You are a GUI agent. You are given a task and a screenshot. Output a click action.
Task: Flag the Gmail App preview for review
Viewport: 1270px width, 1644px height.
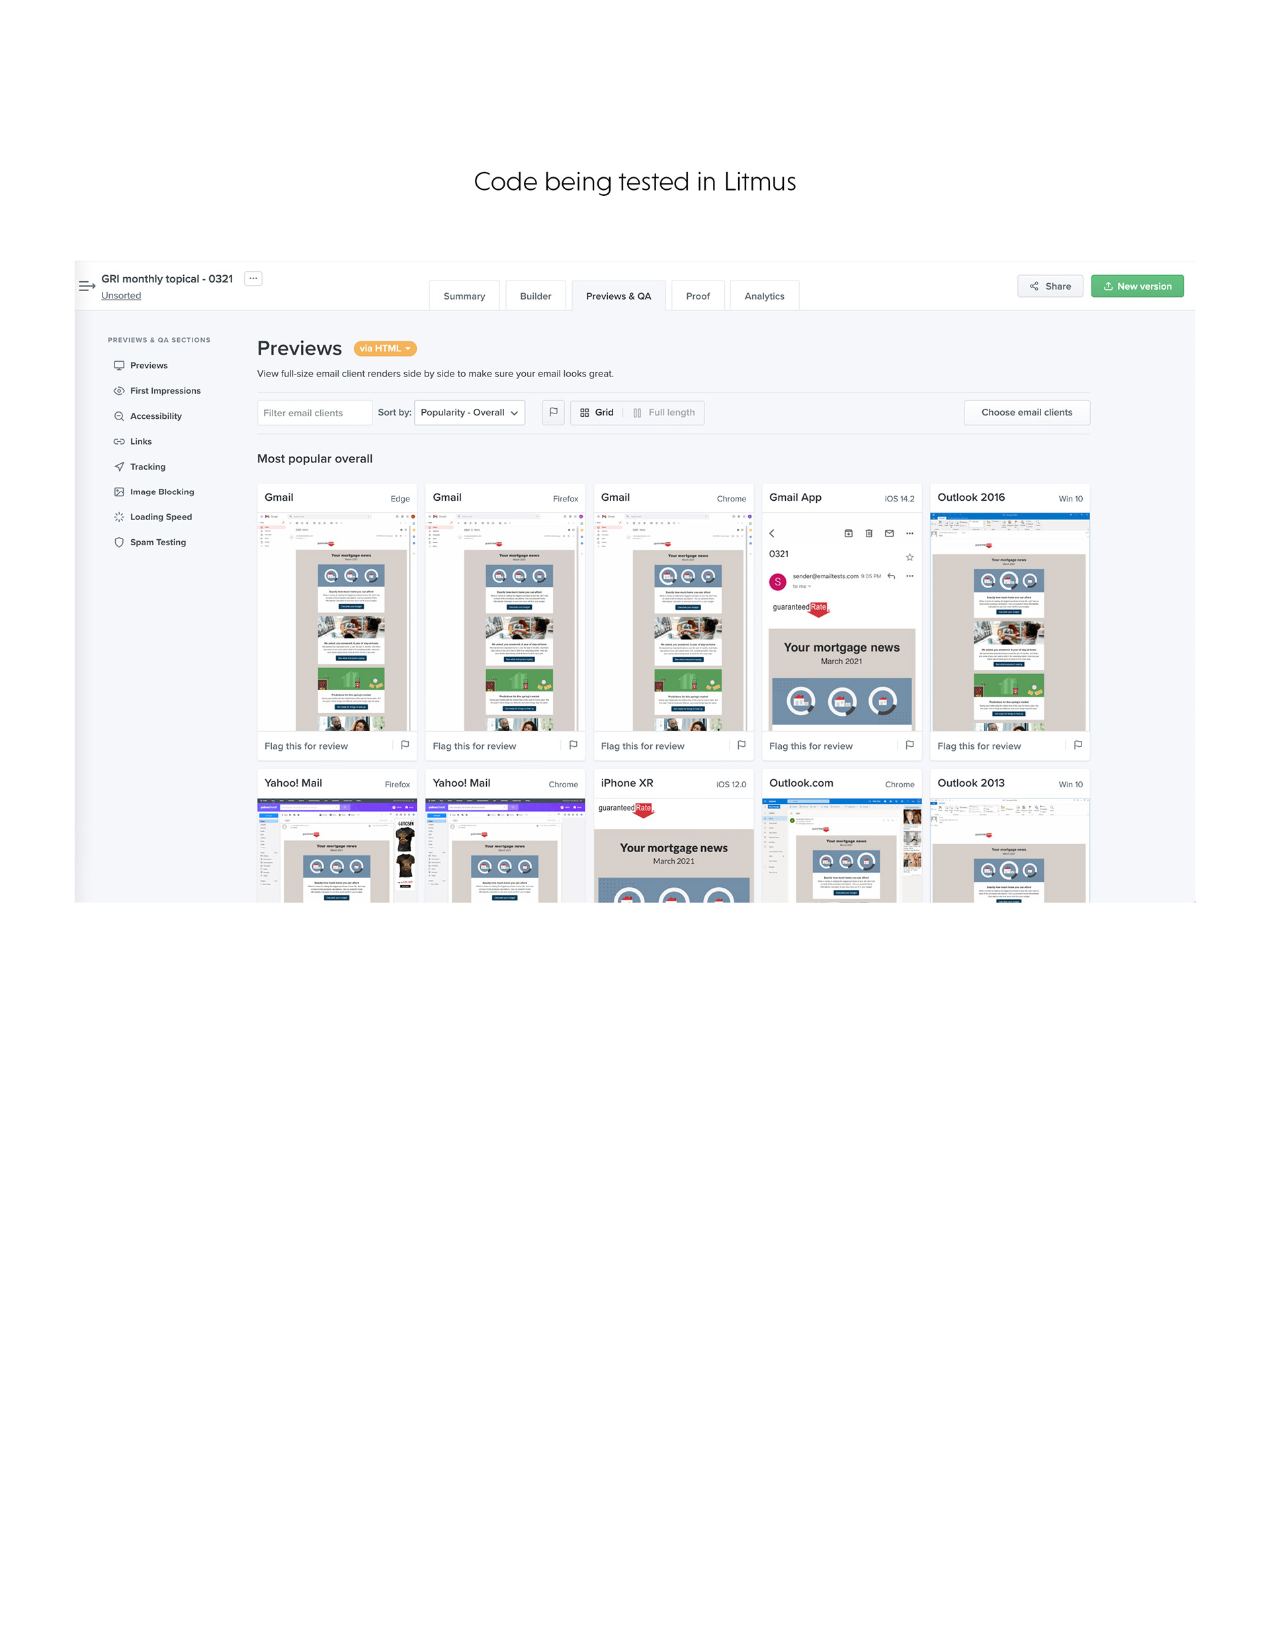click(910, 745)
